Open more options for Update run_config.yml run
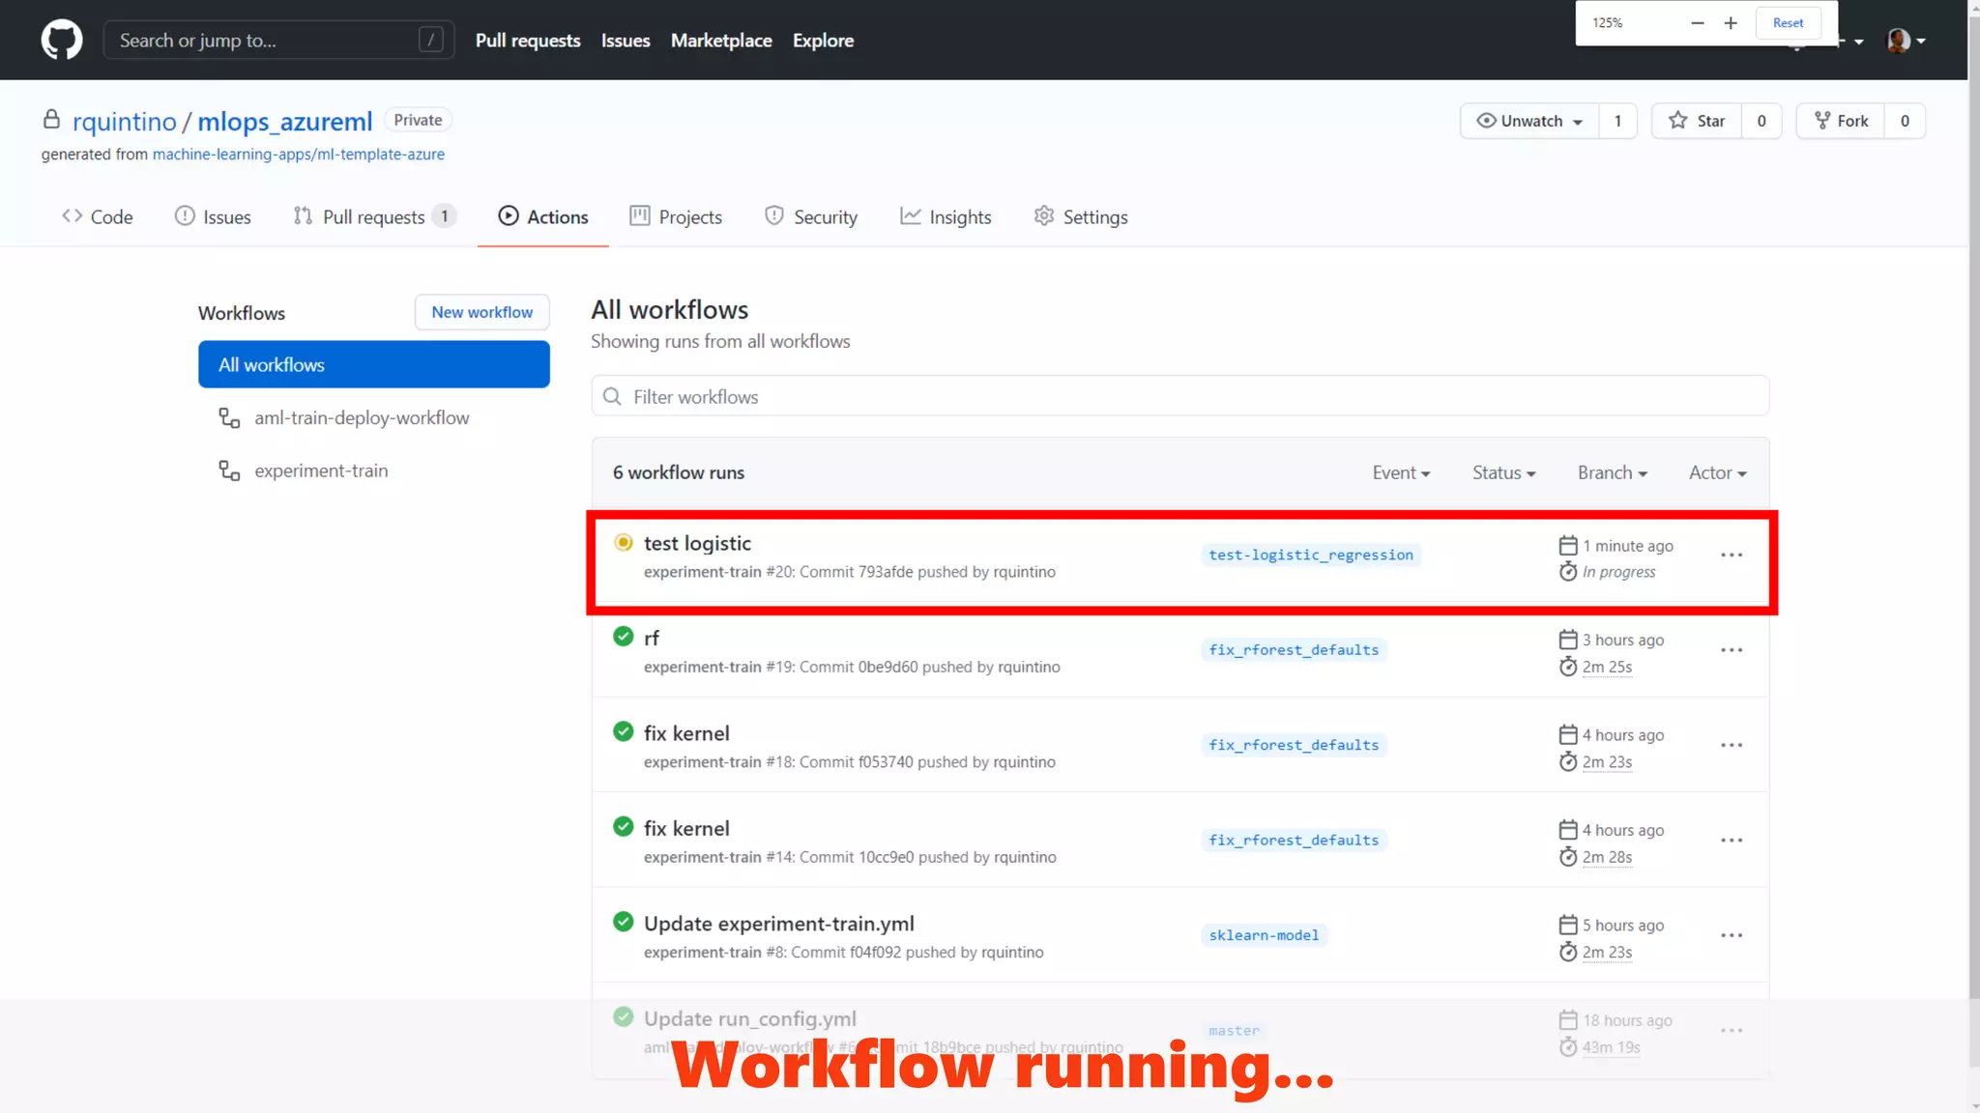The height and width of the screenshot is (1113, 1980). [x=1732, y=1031]
